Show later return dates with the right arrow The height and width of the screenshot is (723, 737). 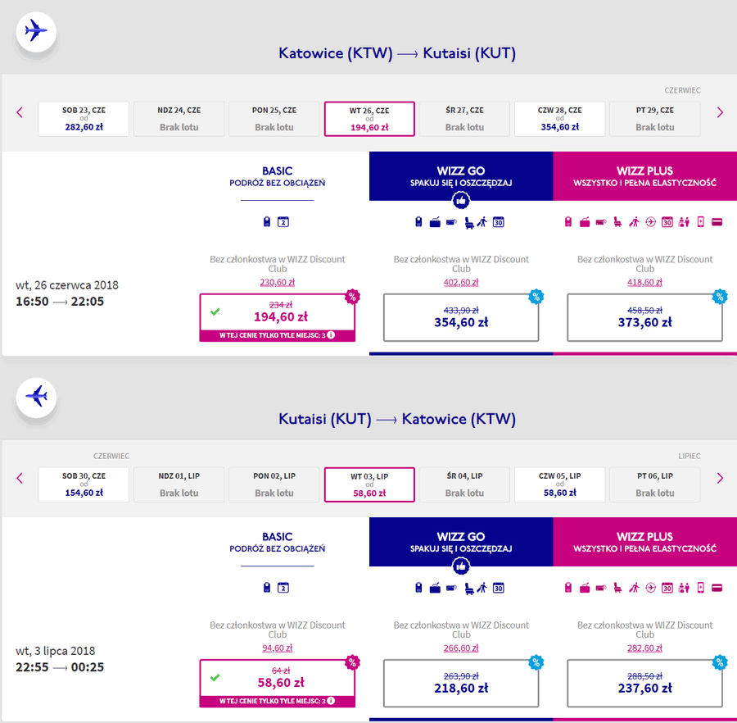coord(720,479)
